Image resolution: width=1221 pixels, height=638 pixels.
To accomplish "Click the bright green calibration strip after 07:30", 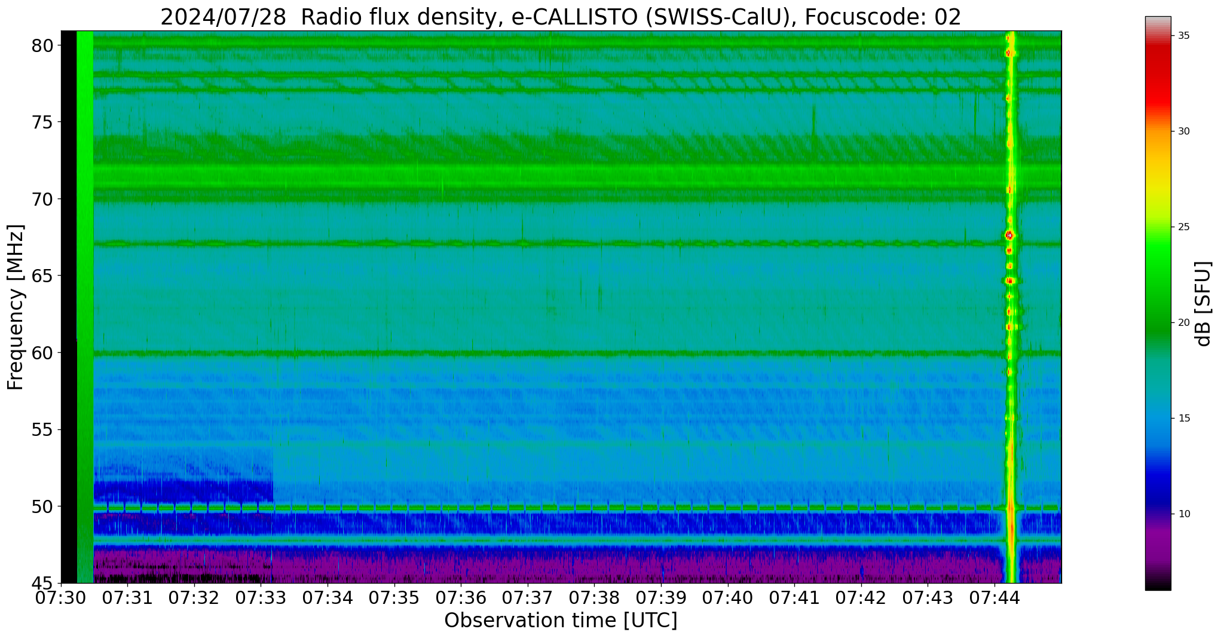I will 85,307.
